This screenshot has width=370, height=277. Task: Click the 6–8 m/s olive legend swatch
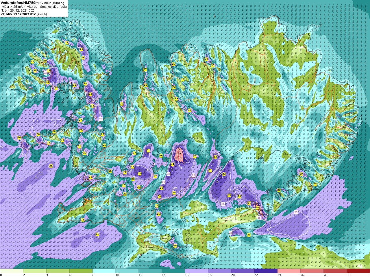(81, 271)
